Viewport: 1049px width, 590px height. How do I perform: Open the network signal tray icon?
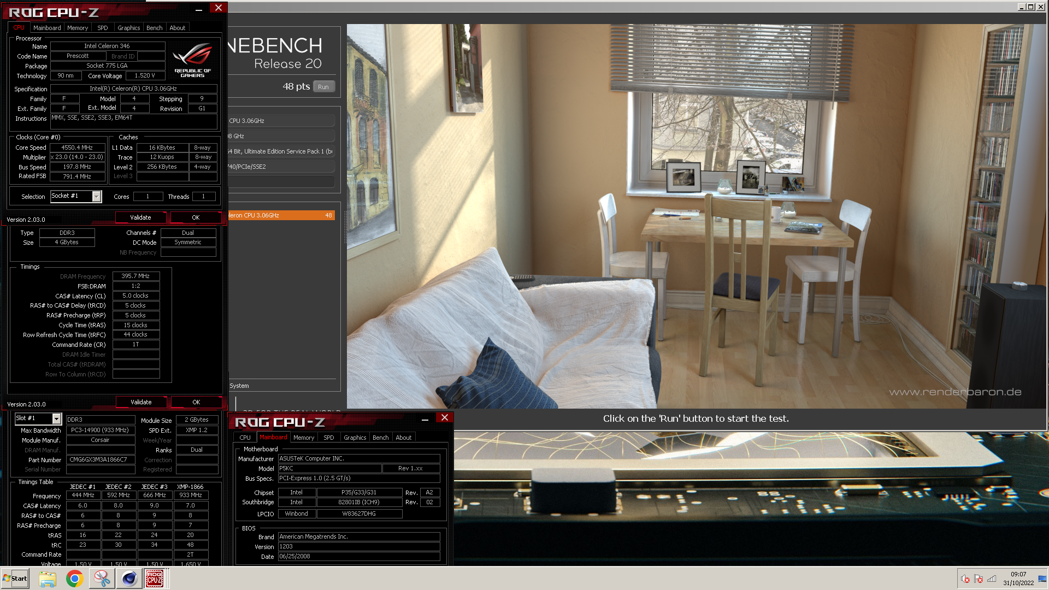pyautogui.click(x=992, y=579)
